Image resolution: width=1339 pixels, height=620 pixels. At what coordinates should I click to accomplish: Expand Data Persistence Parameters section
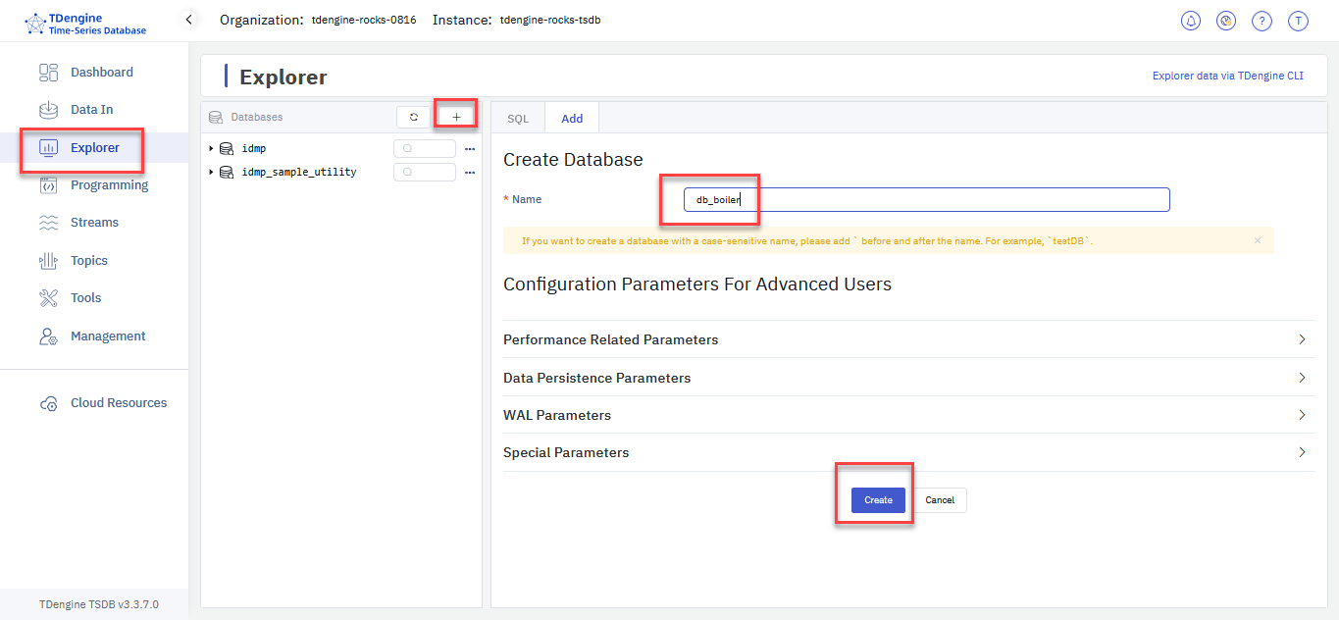(908, 378)
